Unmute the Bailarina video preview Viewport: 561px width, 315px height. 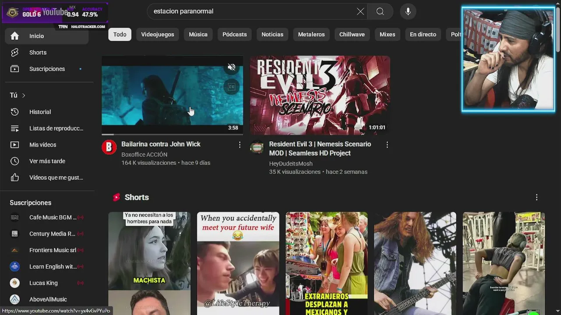point(231,67)
